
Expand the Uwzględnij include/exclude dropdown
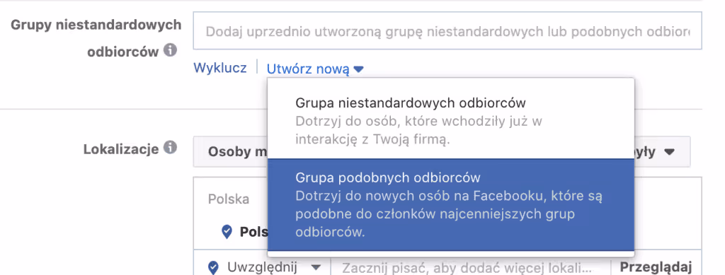click(x=263, y=267)
